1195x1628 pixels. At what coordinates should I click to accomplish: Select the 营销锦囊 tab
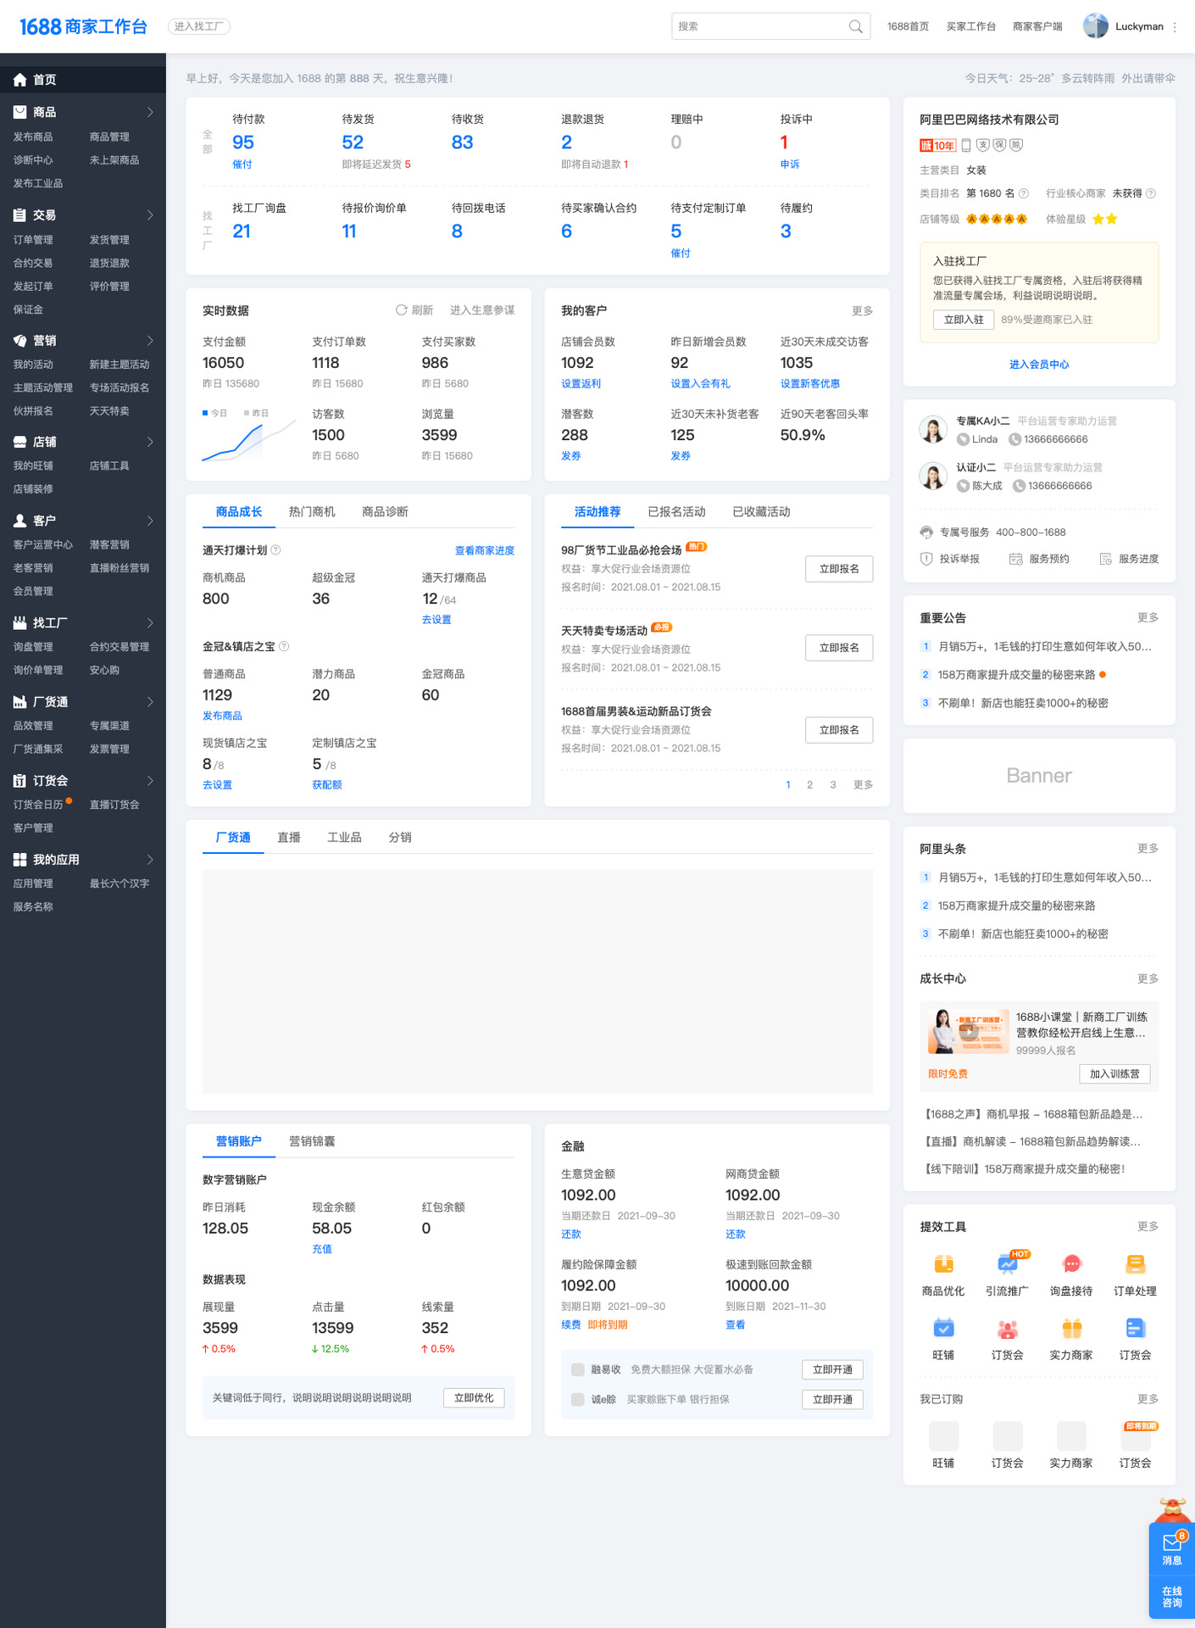(x=312, y=1141)
